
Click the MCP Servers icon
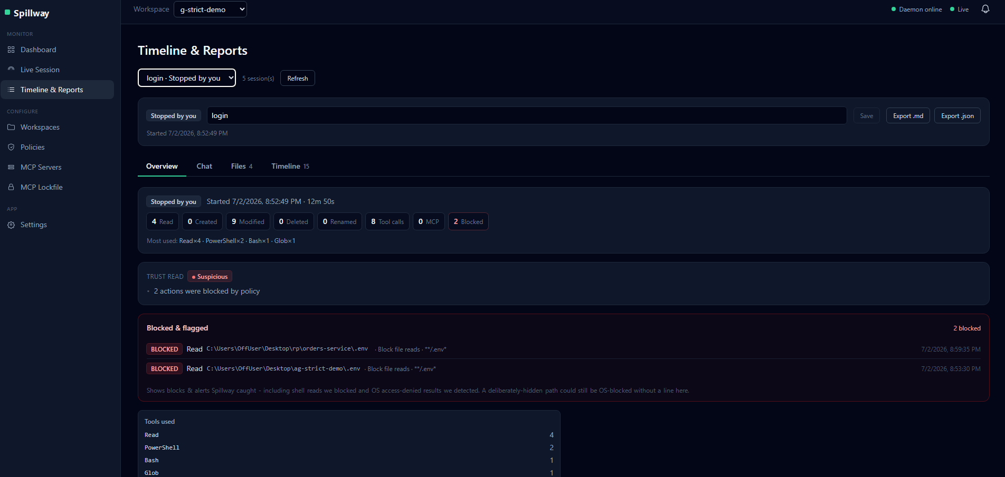[11, 167]
